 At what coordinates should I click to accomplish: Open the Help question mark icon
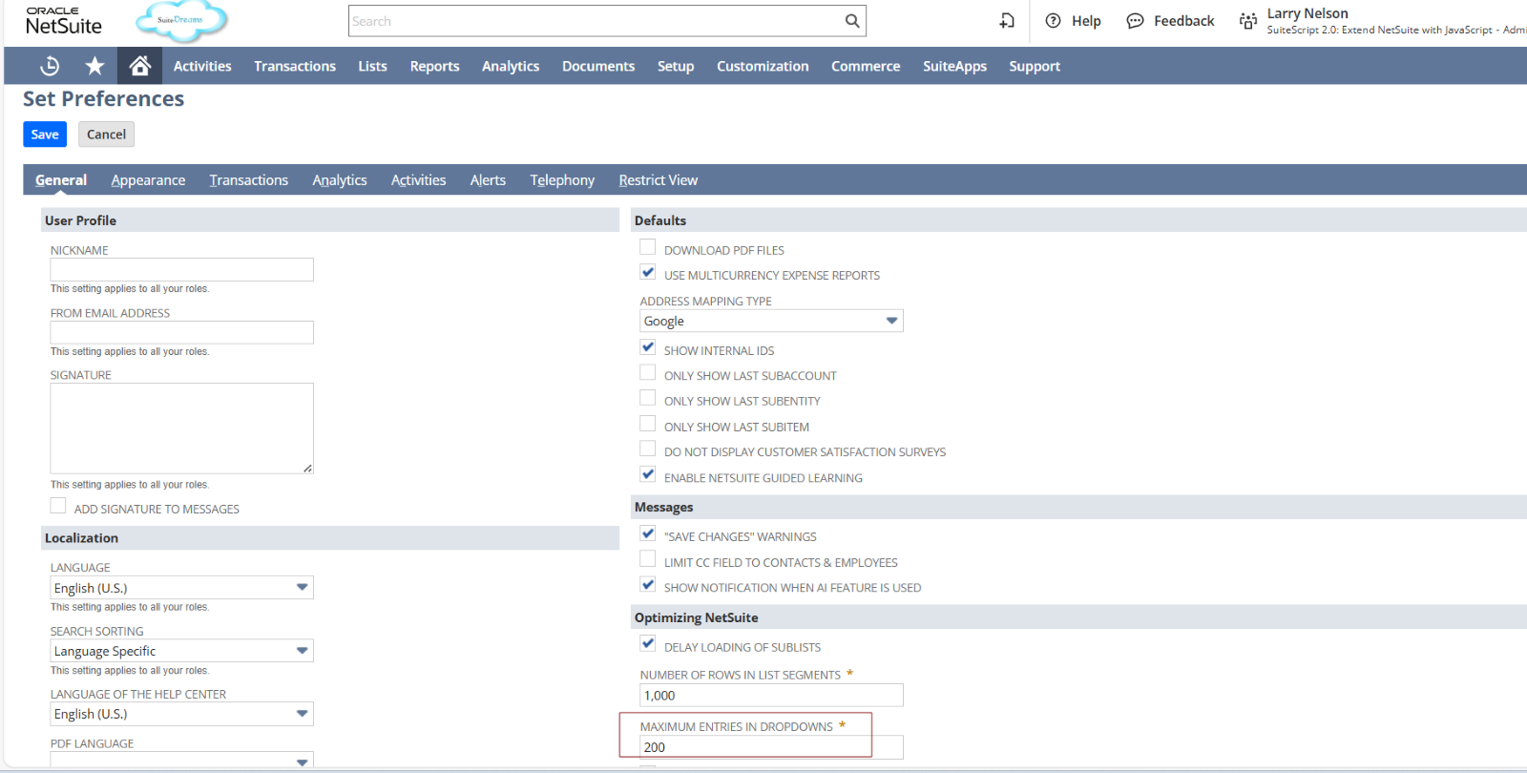1054,21
